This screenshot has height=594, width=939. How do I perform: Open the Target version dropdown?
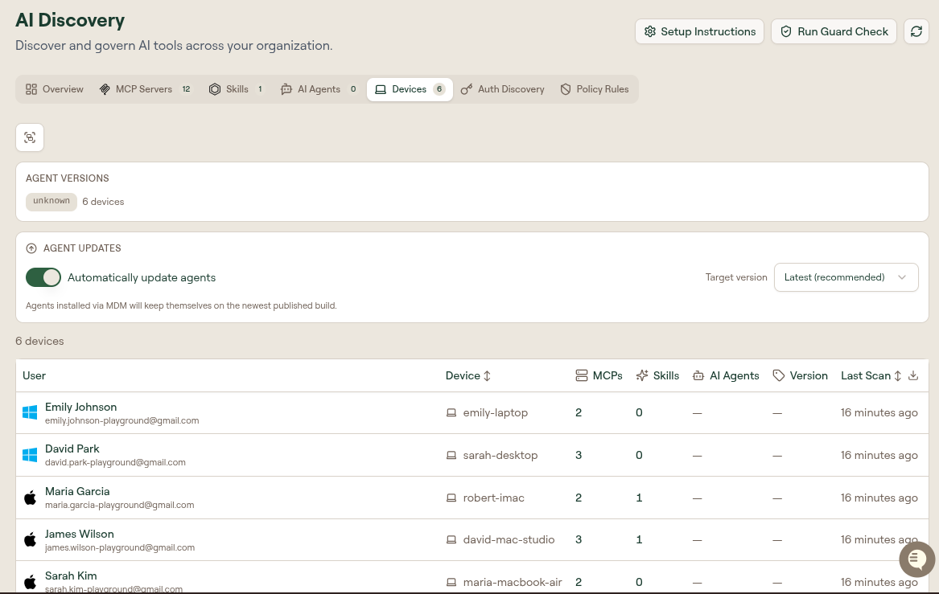tap(846, 277)
